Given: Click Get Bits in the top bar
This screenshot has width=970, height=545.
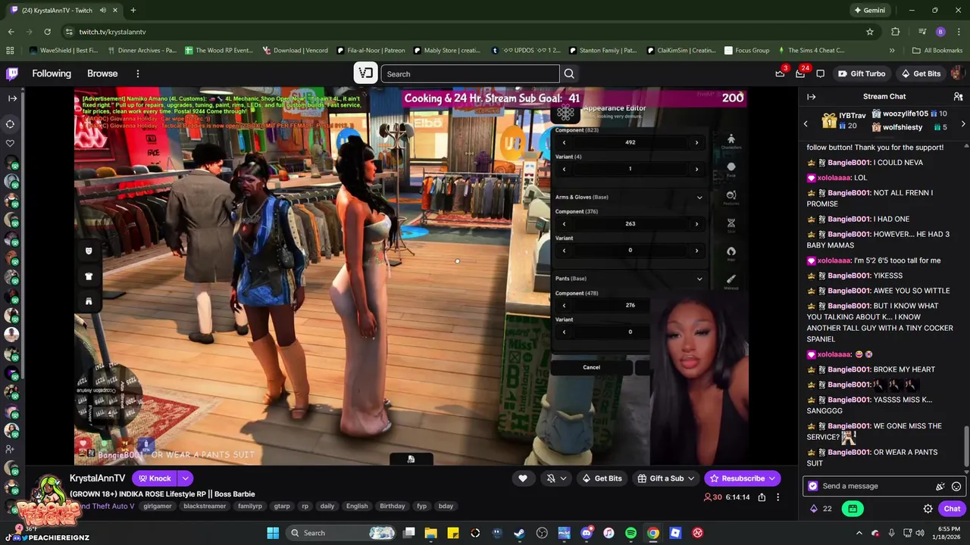Looking at the screenshot, I should pyautogui.click(x=920, y=73).
